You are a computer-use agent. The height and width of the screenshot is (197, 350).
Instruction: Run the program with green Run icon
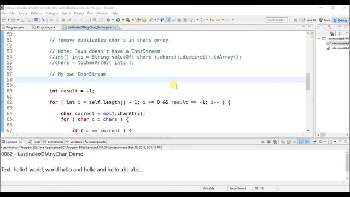pos(118,20)
